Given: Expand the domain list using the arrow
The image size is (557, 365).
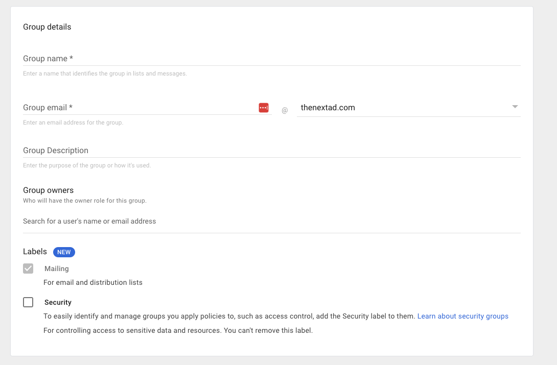Looking at the screenshot, I should 515,107.
